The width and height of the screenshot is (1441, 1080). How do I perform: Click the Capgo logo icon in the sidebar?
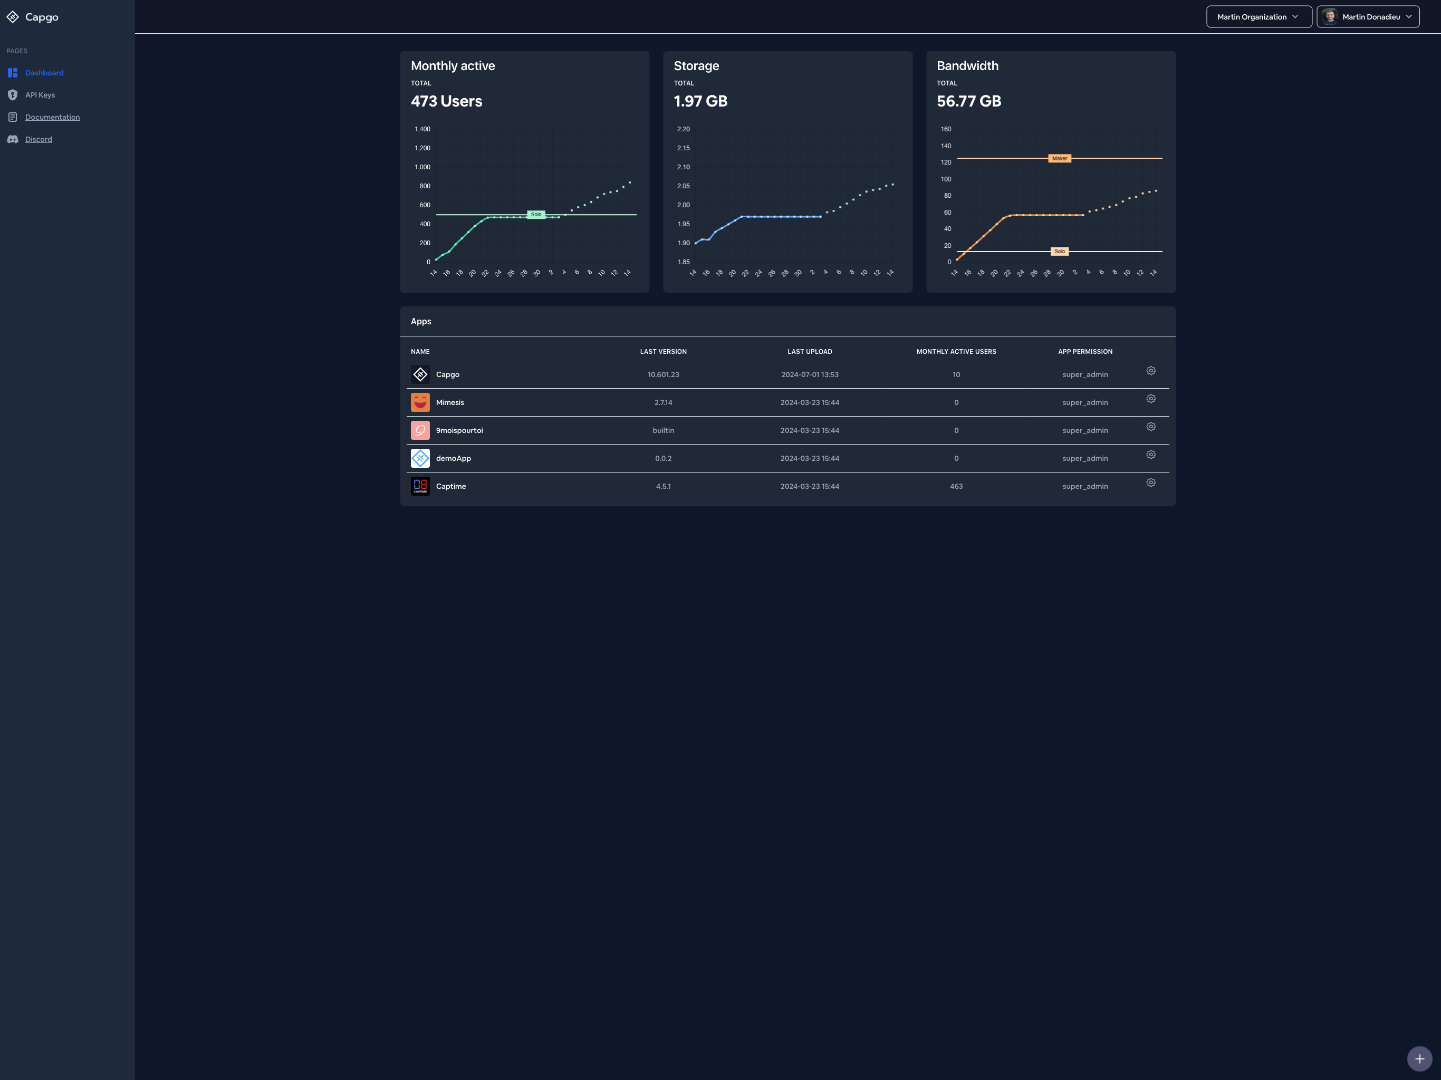point(12,17)
